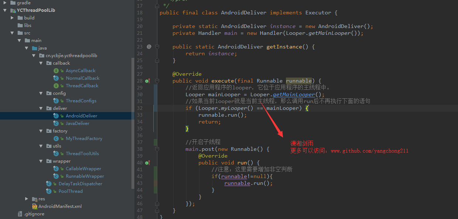The width and height of the screenshot is (458, 219).
Task: Fold the anonymous Runnable block at line 38
Action: pos(157,149)
